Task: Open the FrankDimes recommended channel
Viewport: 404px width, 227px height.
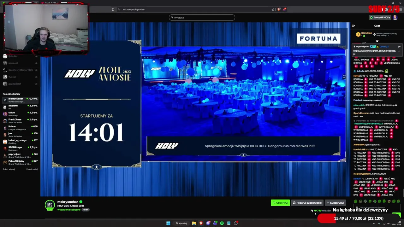Action: pyautogui.click(x=20, y=121)
